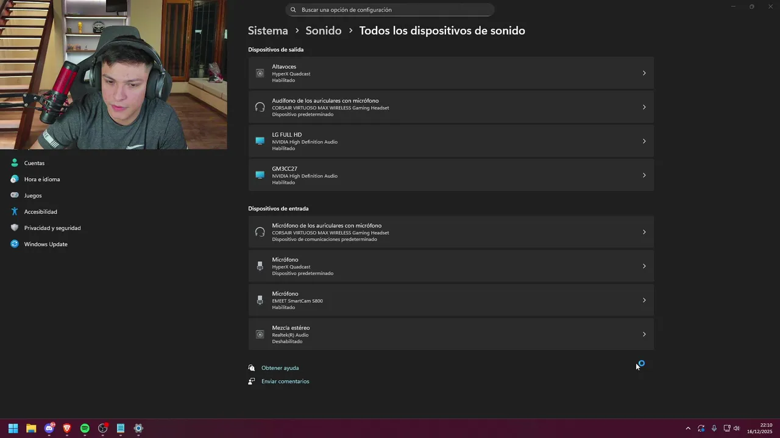Select the Micrófono EMEET SmartCam S800 row
Screen dimensions: 780x438
click(451, 300)
